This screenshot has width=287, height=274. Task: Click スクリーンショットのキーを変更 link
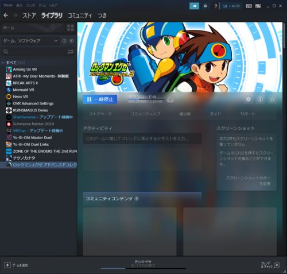249,180
